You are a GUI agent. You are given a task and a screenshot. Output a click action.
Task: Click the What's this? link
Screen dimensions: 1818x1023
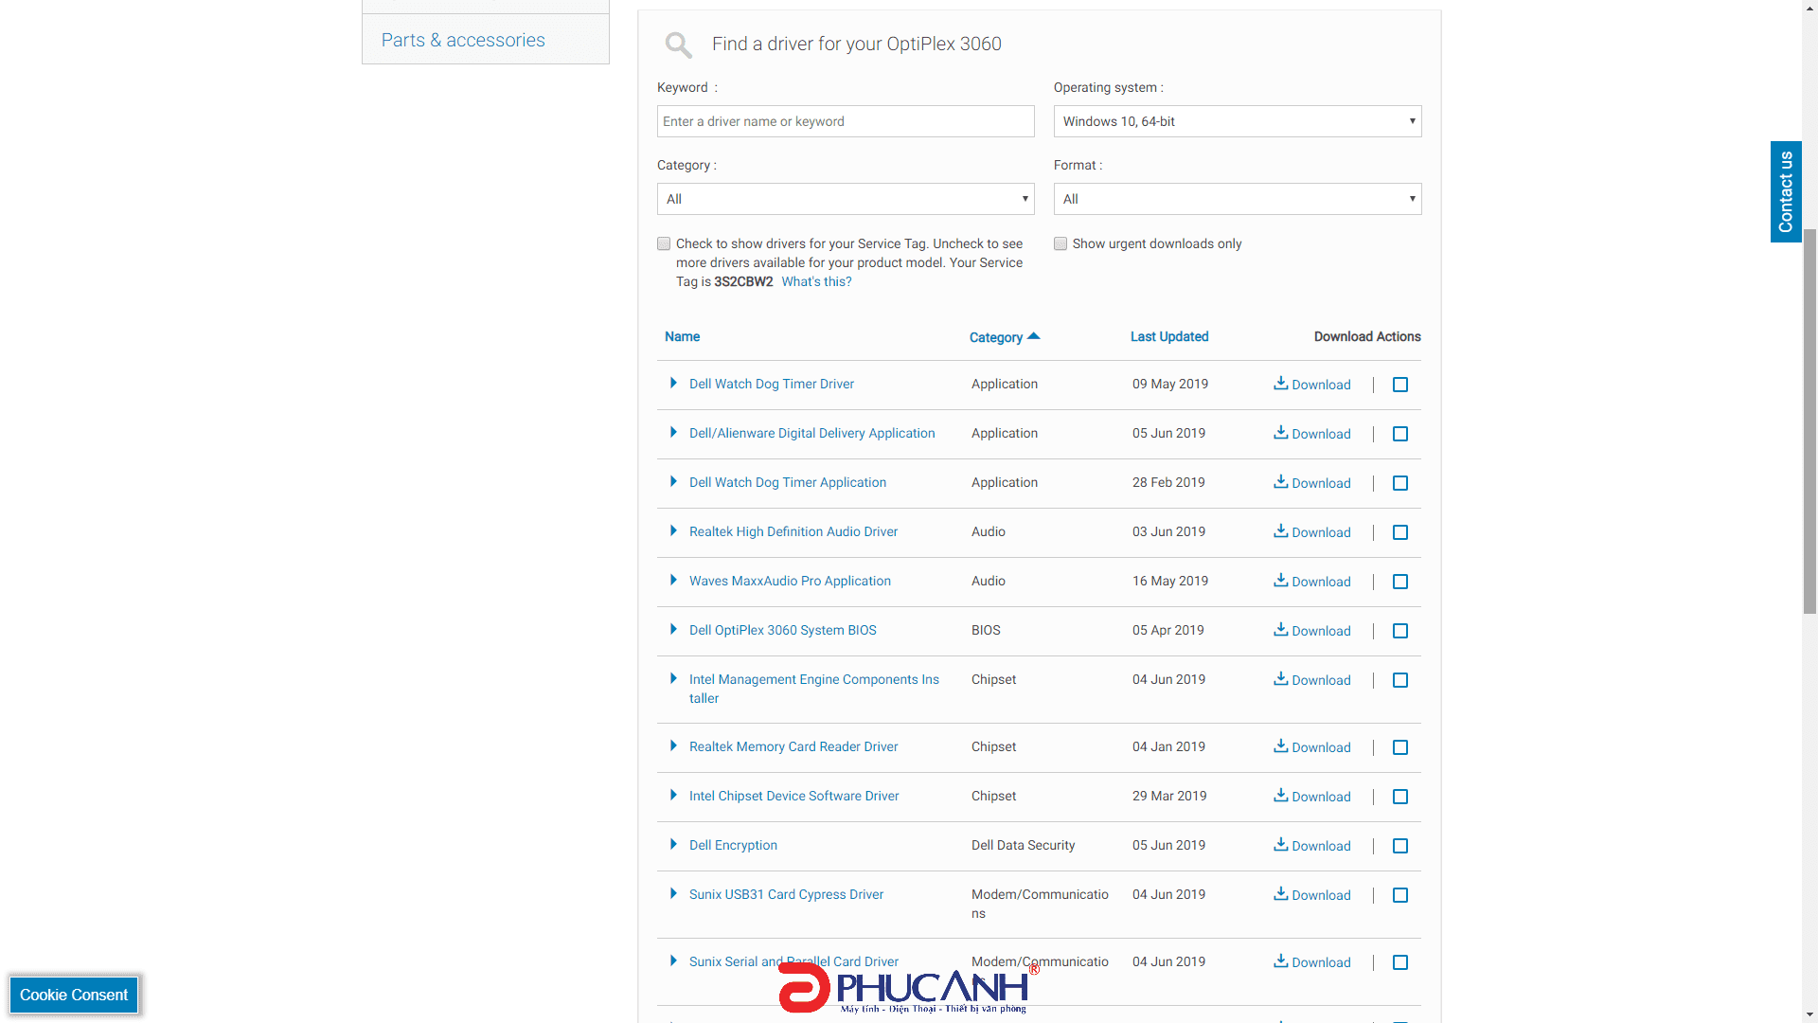816,281
